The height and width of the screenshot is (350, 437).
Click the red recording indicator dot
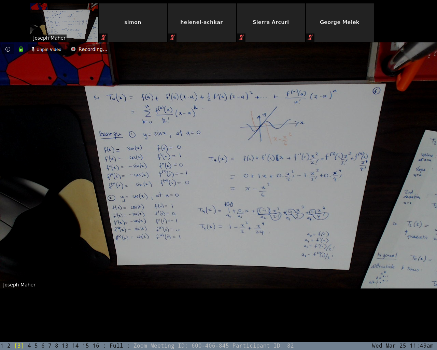click(73, 49)
